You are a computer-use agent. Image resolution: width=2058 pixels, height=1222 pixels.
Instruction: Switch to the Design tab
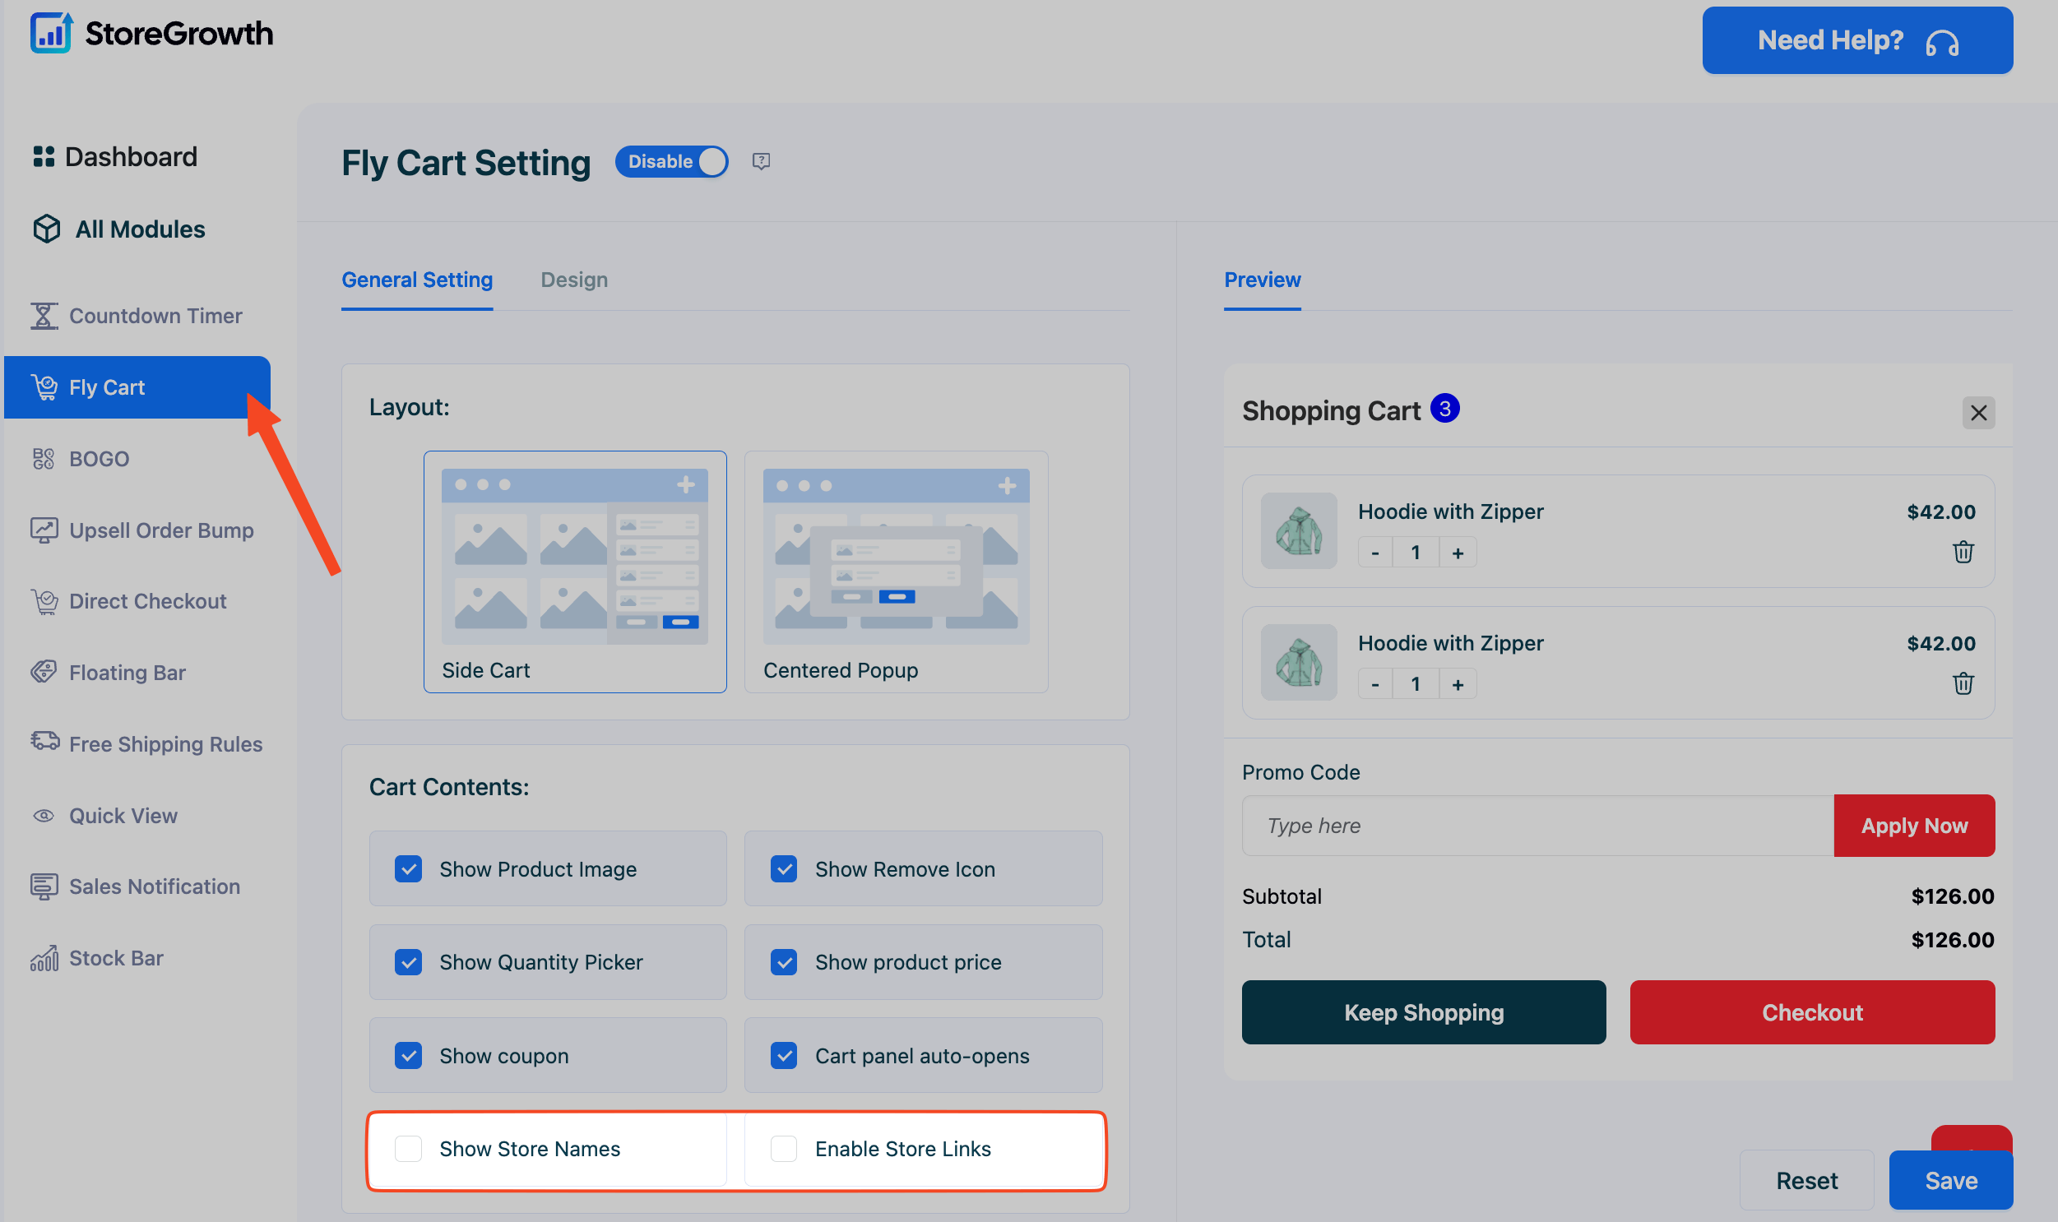(x=574, y=279)
